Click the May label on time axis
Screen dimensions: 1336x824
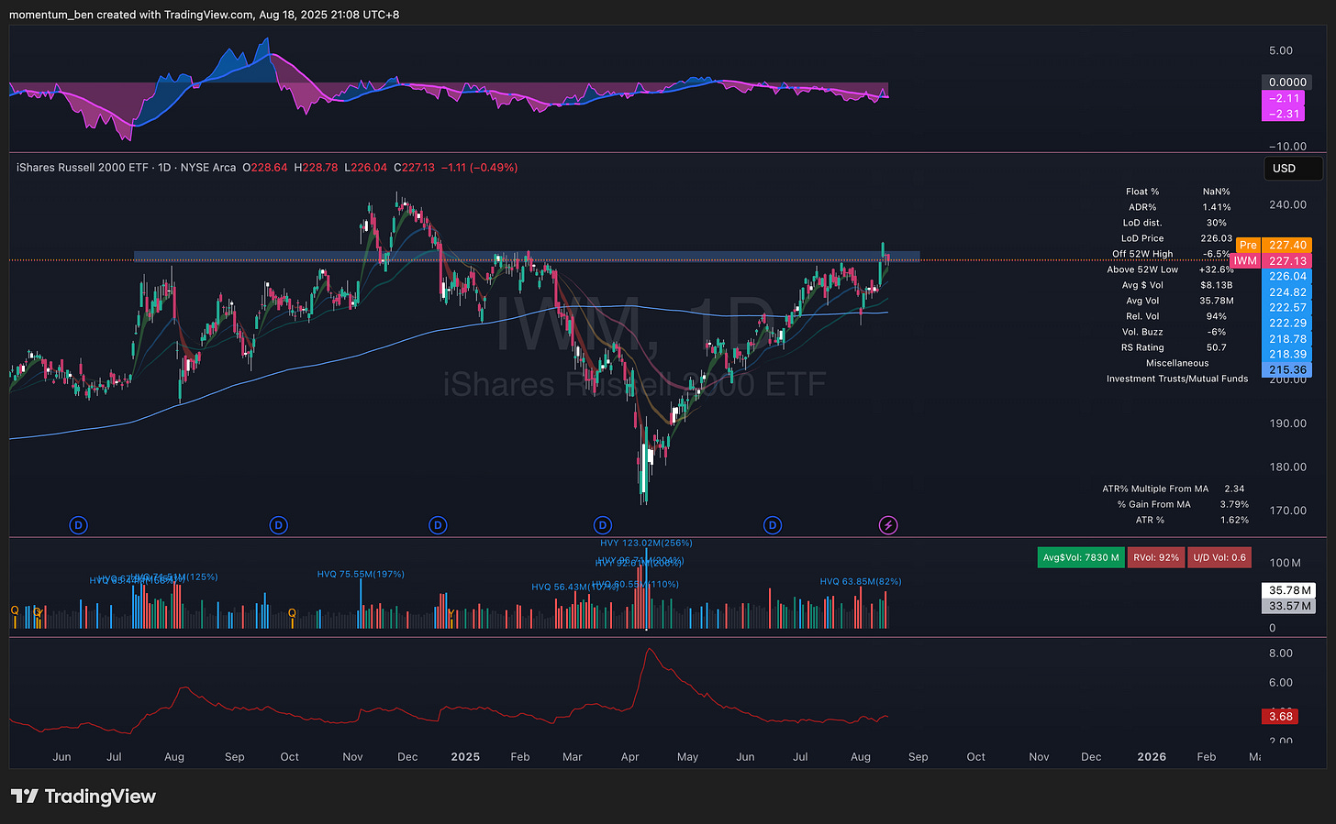tap(687, 757)
